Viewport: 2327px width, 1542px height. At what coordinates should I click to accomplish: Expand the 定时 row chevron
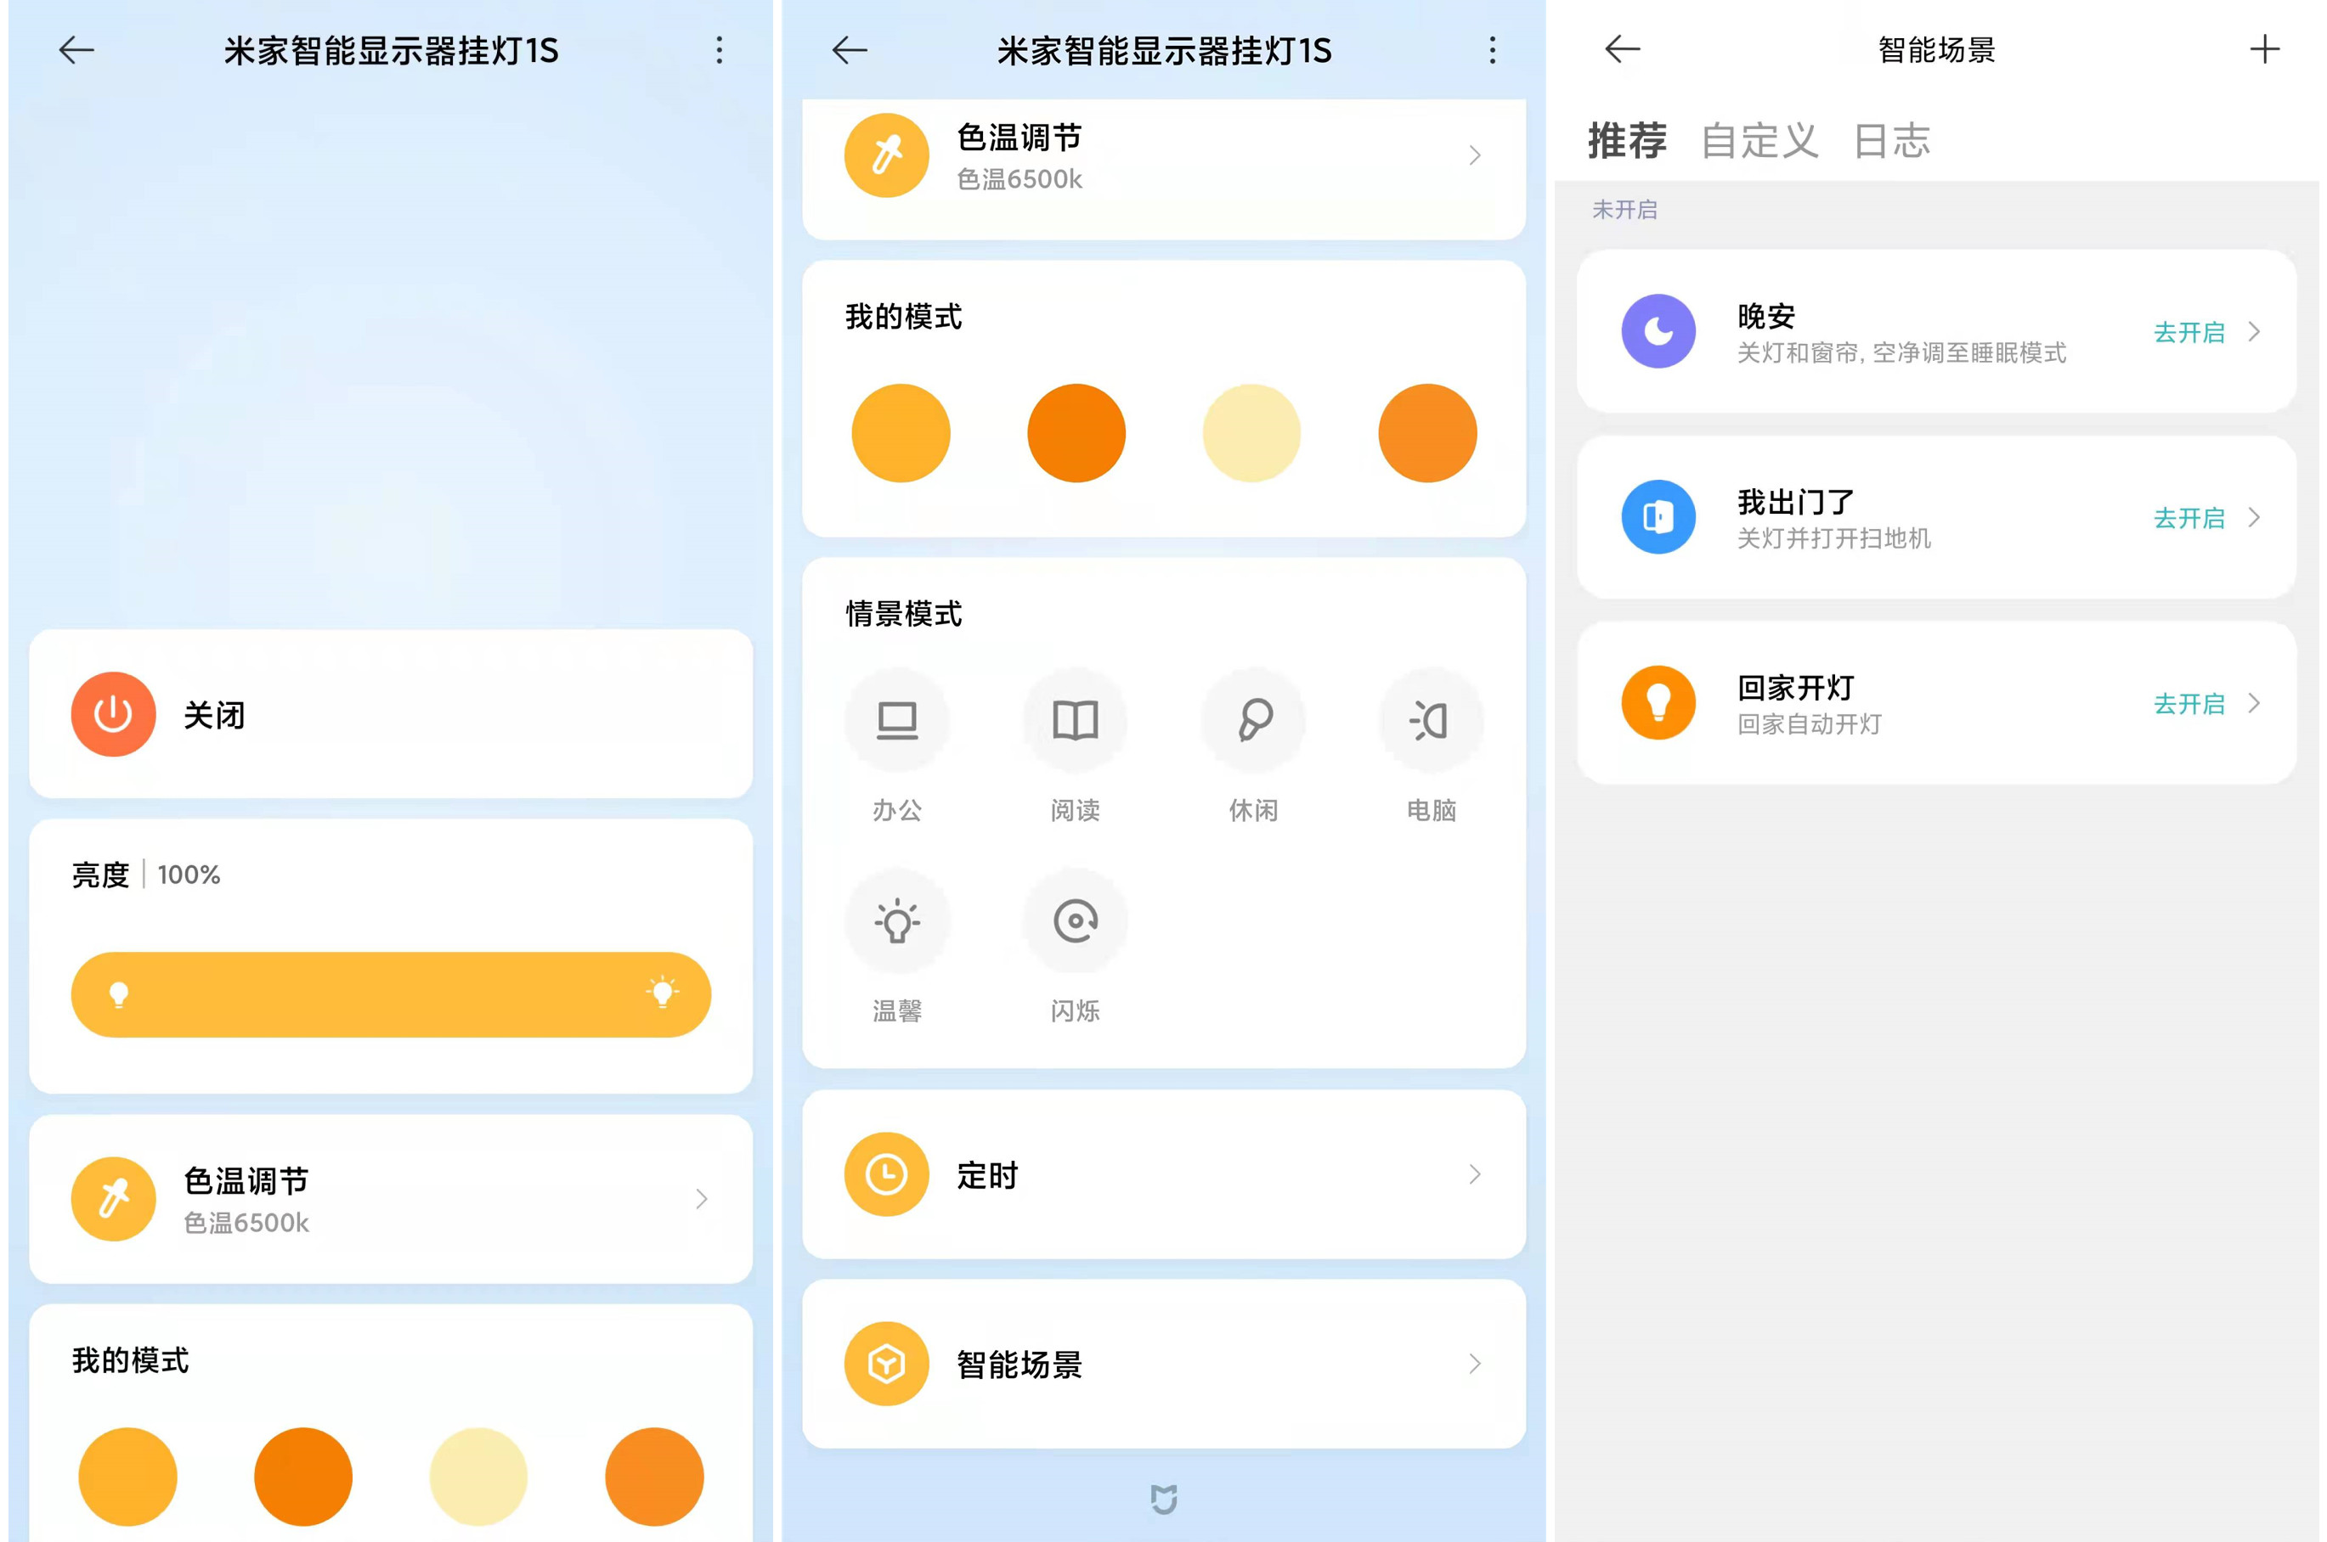point(1475,1174)
